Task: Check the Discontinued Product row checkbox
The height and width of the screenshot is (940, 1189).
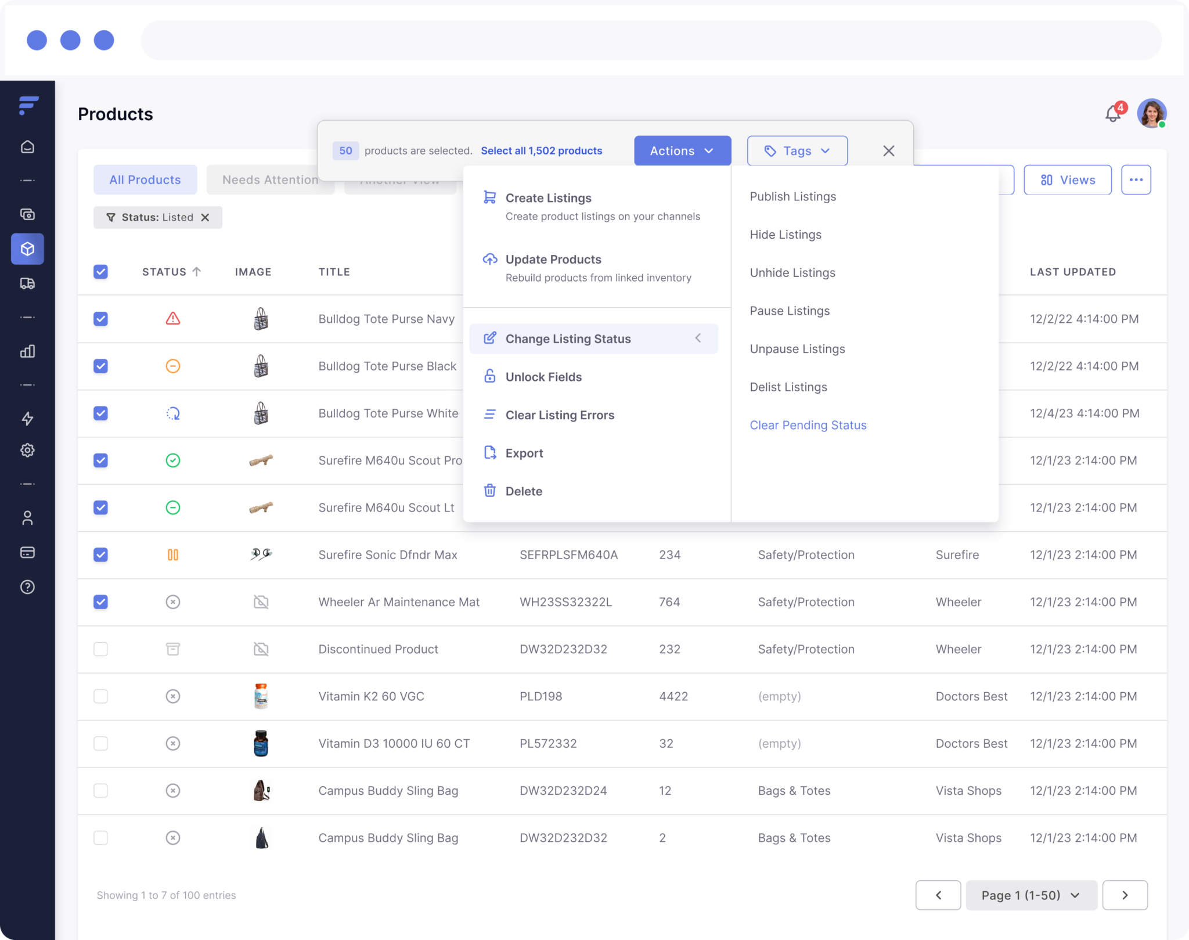Action: [100, 649]
